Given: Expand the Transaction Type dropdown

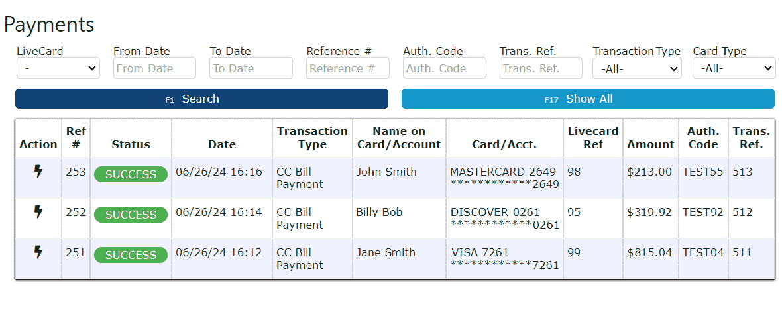Looking at the screenshot, I should (x=637, y=68).
